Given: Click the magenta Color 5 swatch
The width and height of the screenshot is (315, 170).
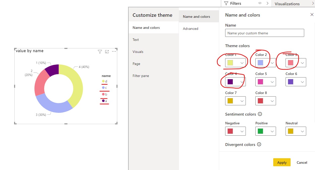Looking at the screenshot, I should (x=260, y=82).
